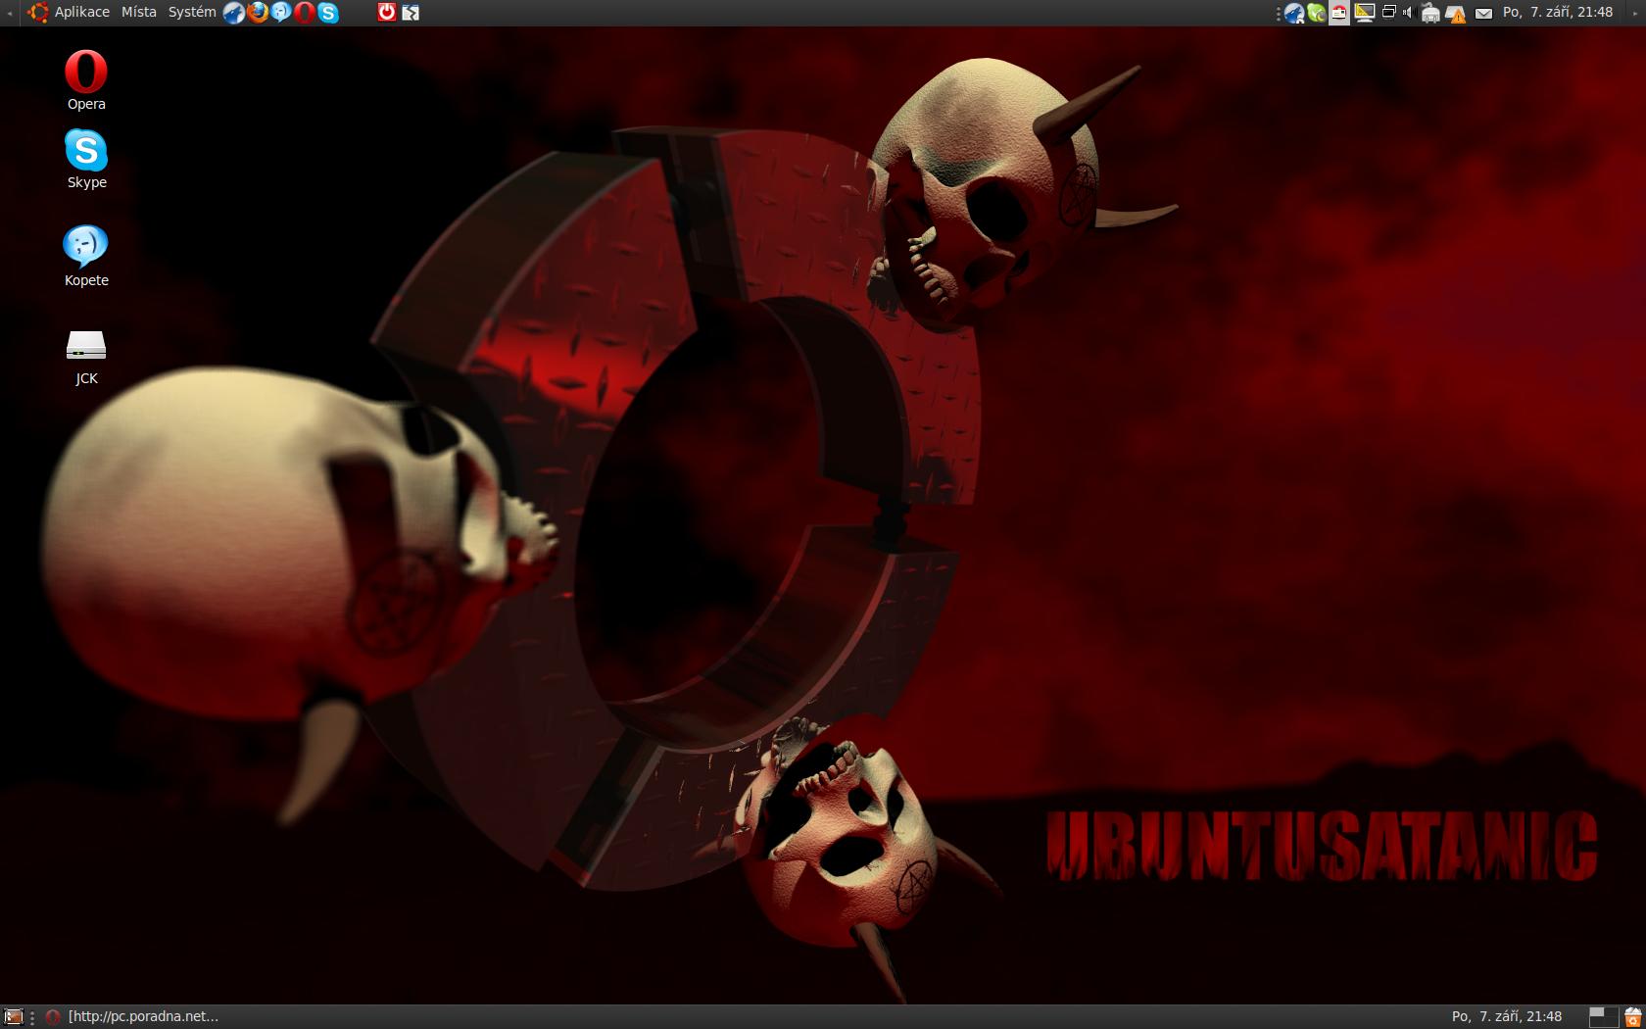Click the green tray icon beside the wolf-globe icon
The image size is (1646, 1029).
1317,13
